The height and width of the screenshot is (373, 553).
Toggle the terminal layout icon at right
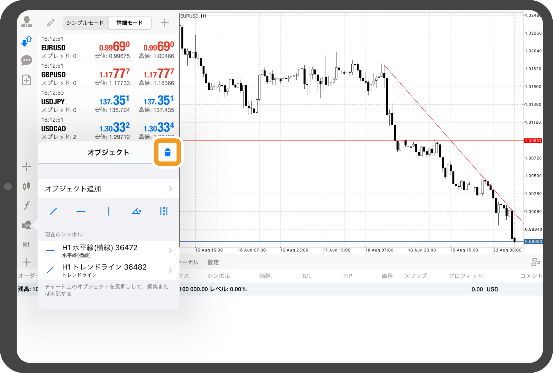coord(535,262)
